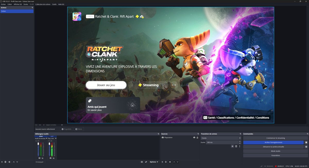Click Démarrer la caméra virtuelle
The height and width of the screenshot is (168, 309).
(x=273, y=147)
